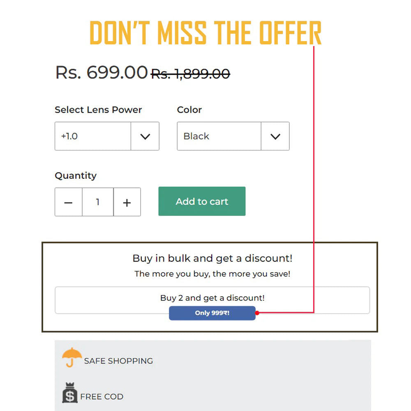Open the Select Lens Power dropdown arrow
This screenshot has height=411, width=411.
(145, 136)
